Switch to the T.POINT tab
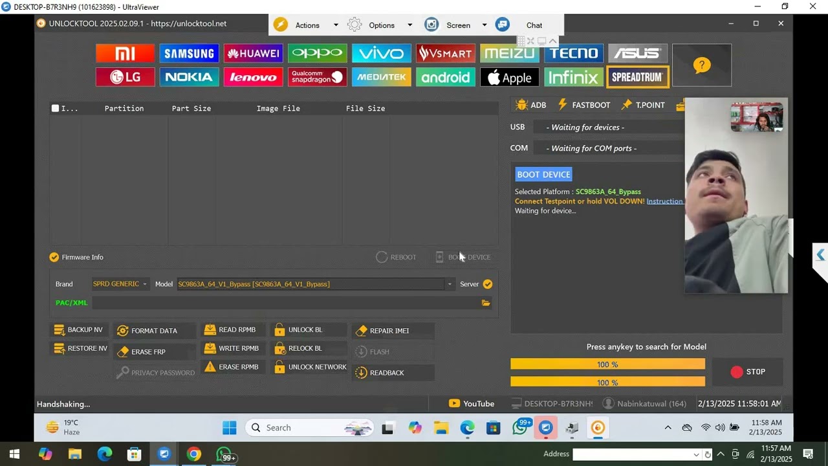The image size is (828, 466). pyautogui.click(x=644, y=105)
